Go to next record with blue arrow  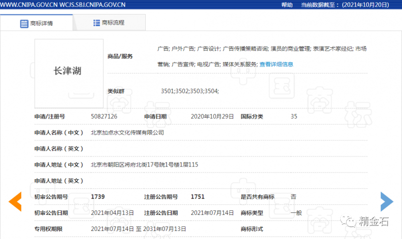coord(387,202)
